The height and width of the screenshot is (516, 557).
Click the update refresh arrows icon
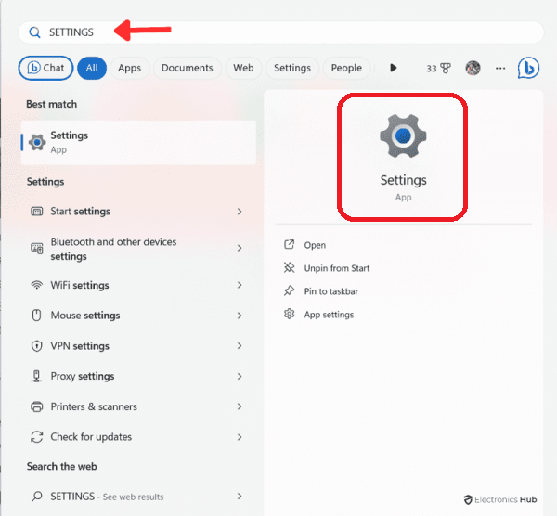37,437
